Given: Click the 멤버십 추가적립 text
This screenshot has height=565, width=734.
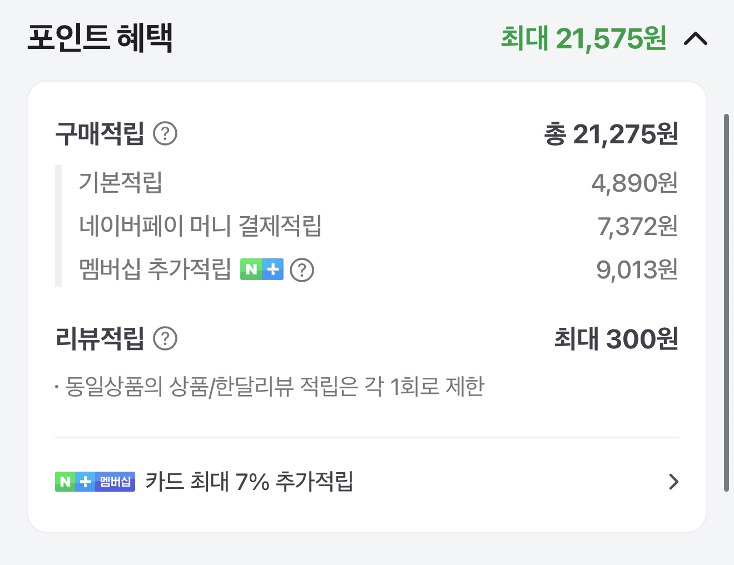Looking at the screenshot, I should pyautogui.click(x=155, y=270).
